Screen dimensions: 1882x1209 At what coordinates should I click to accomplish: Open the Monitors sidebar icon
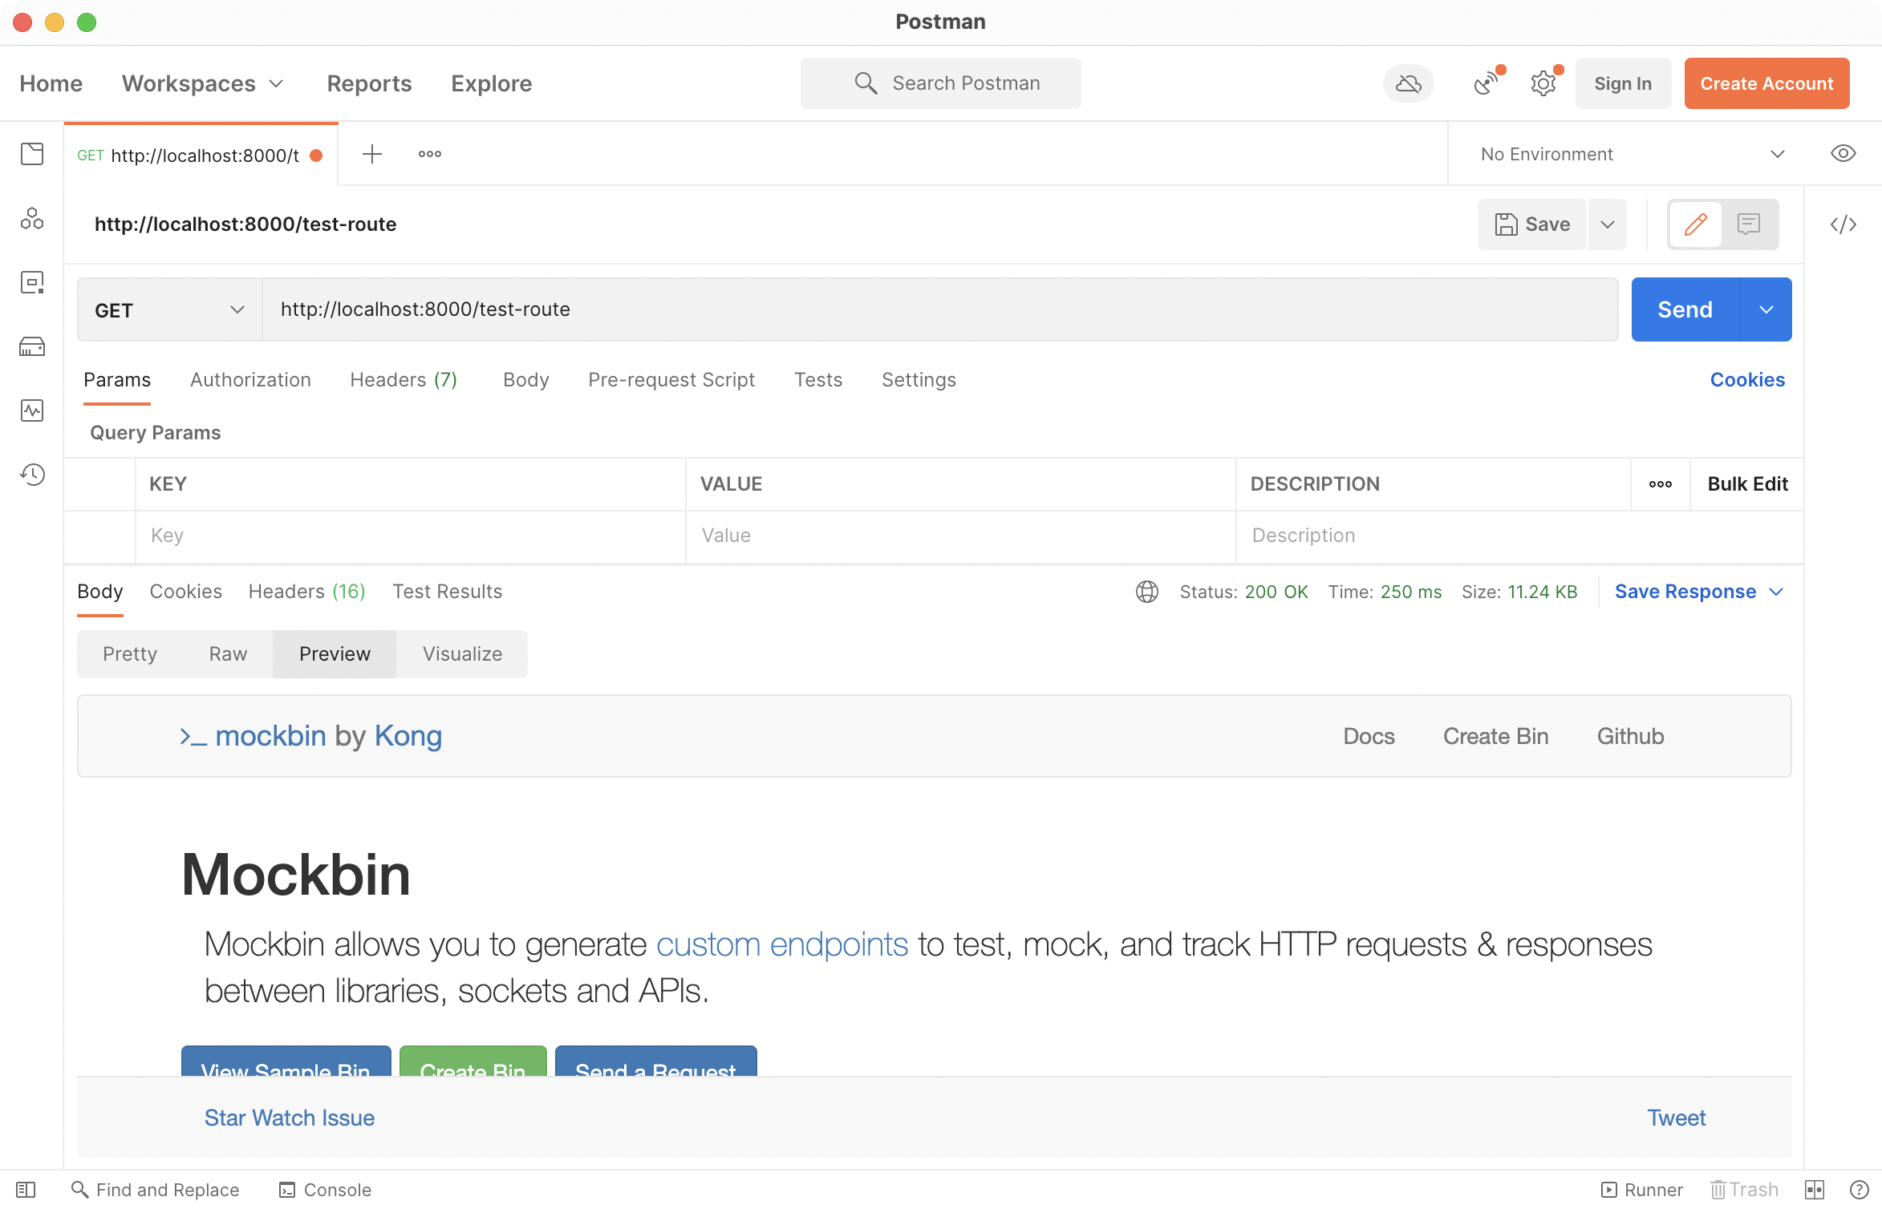point(32,410)
